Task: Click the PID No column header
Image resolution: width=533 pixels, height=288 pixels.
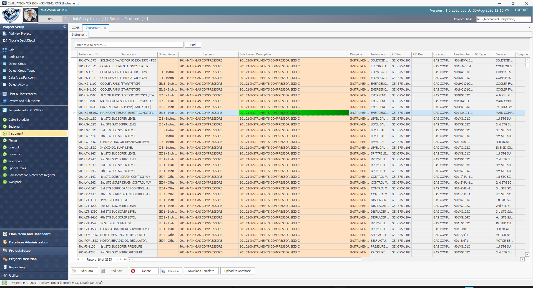Action: tap(401, 54)
